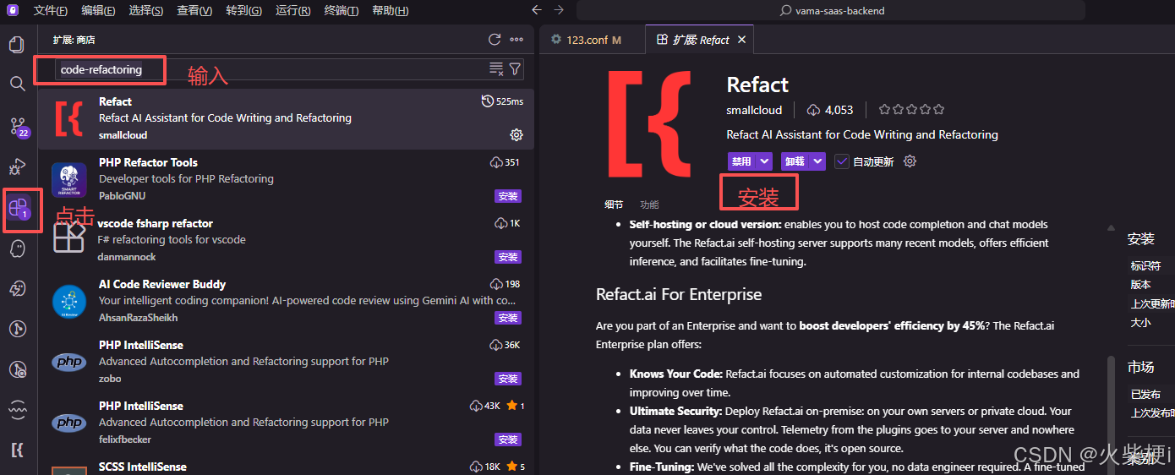The height and width of the screenshot is (475, 1175).
Task: Open the Refact icon in activity bar
Action: [x=17, y=450]
